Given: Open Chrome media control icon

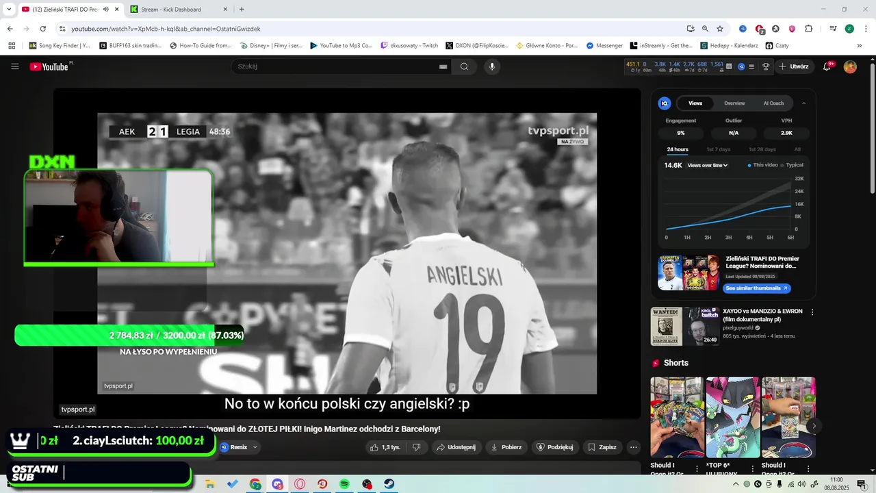Looking at the screenshot, I should click(833, 29).
